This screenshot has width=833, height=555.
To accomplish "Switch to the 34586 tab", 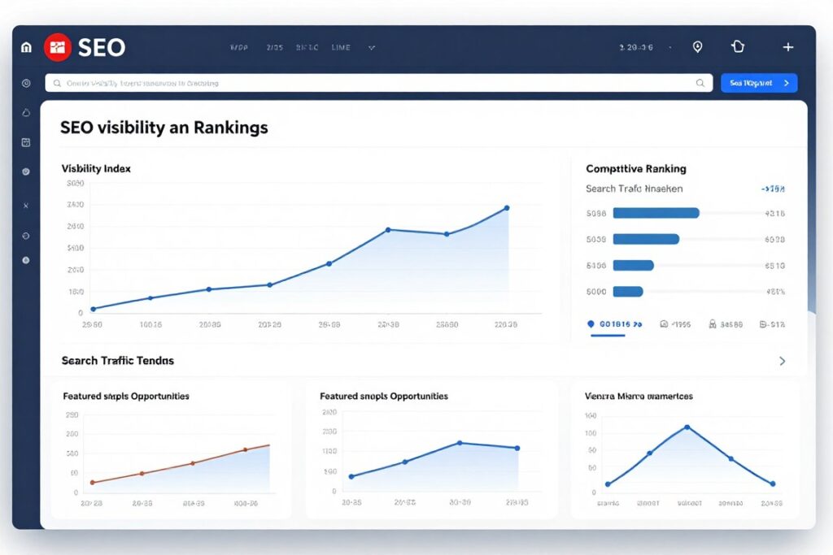I will tap(726, 324).
